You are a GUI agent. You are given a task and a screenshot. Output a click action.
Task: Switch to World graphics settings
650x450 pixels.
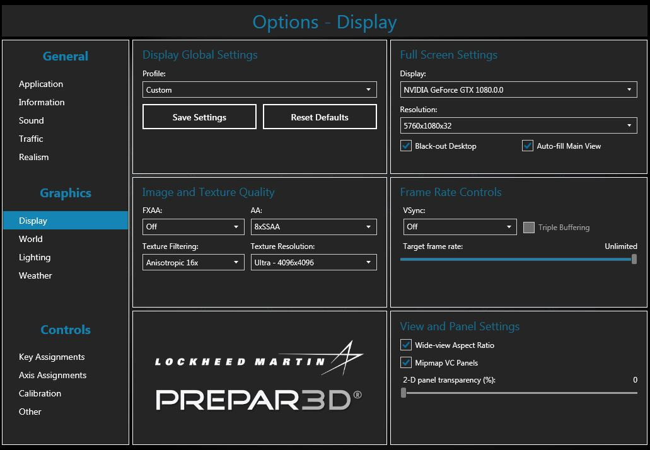click(x=31, y=239)
